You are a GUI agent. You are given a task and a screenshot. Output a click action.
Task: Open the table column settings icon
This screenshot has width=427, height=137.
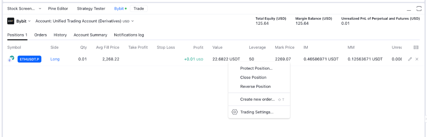click(416, 48)
